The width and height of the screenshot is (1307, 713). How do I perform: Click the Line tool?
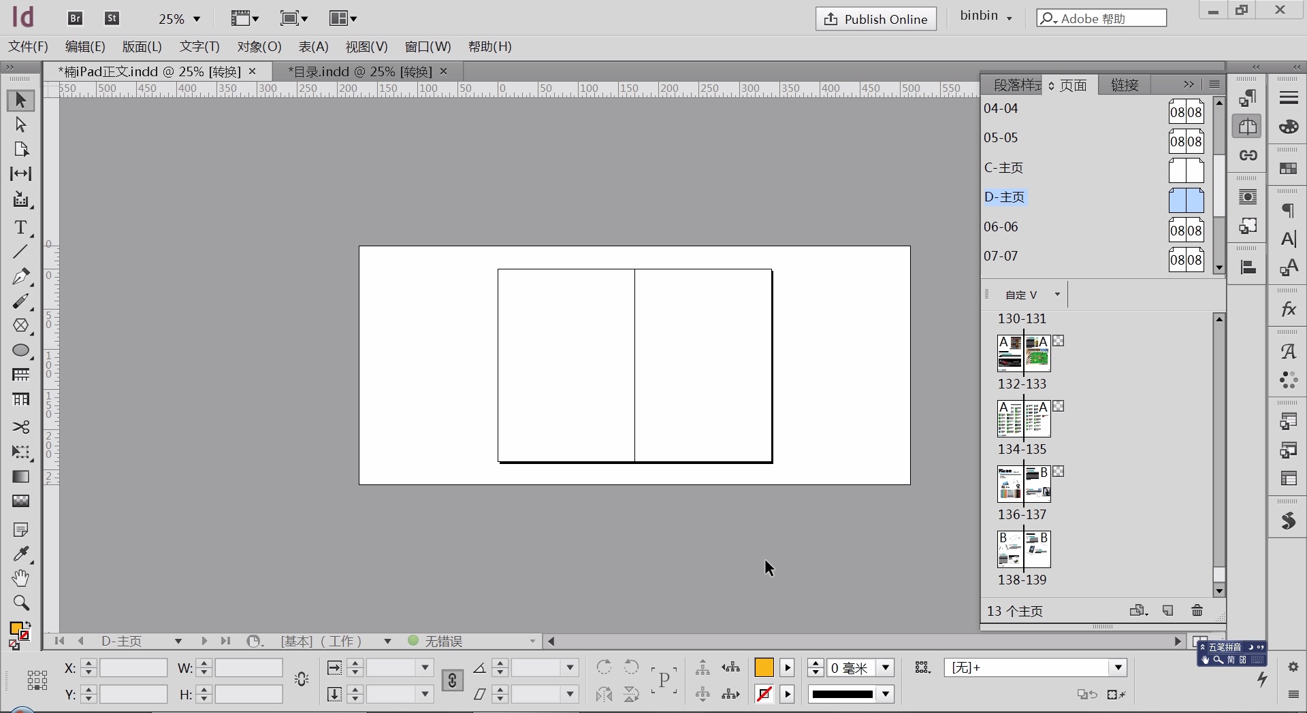[20, 252]
